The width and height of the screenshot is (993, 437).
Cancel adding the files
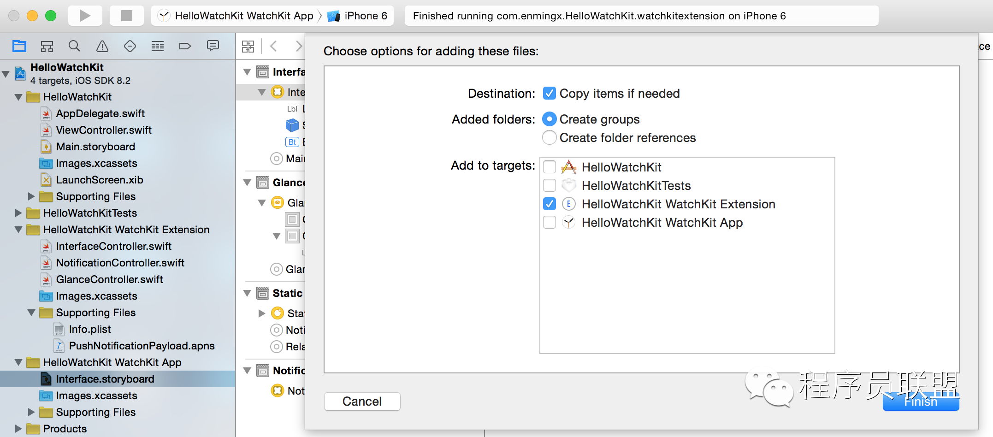[x=362, y=402]
